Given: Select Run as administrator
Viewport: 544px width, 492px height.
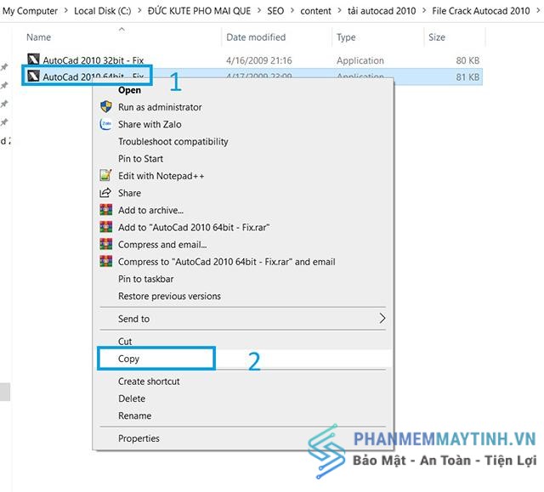Looking at the screenshot, I should point(160,107).
